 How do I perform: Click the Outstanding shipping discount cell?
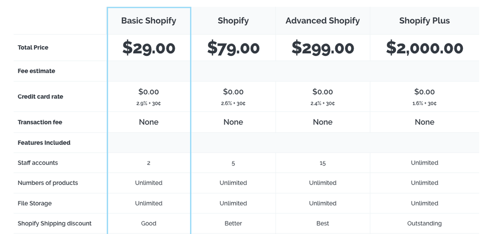[x=424, y=223]
